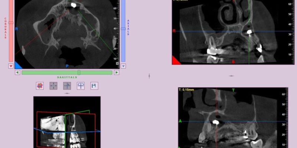Click the green sagittals slider handle
The width and height of the screenshot is (297, 148).
click(79, 73)
